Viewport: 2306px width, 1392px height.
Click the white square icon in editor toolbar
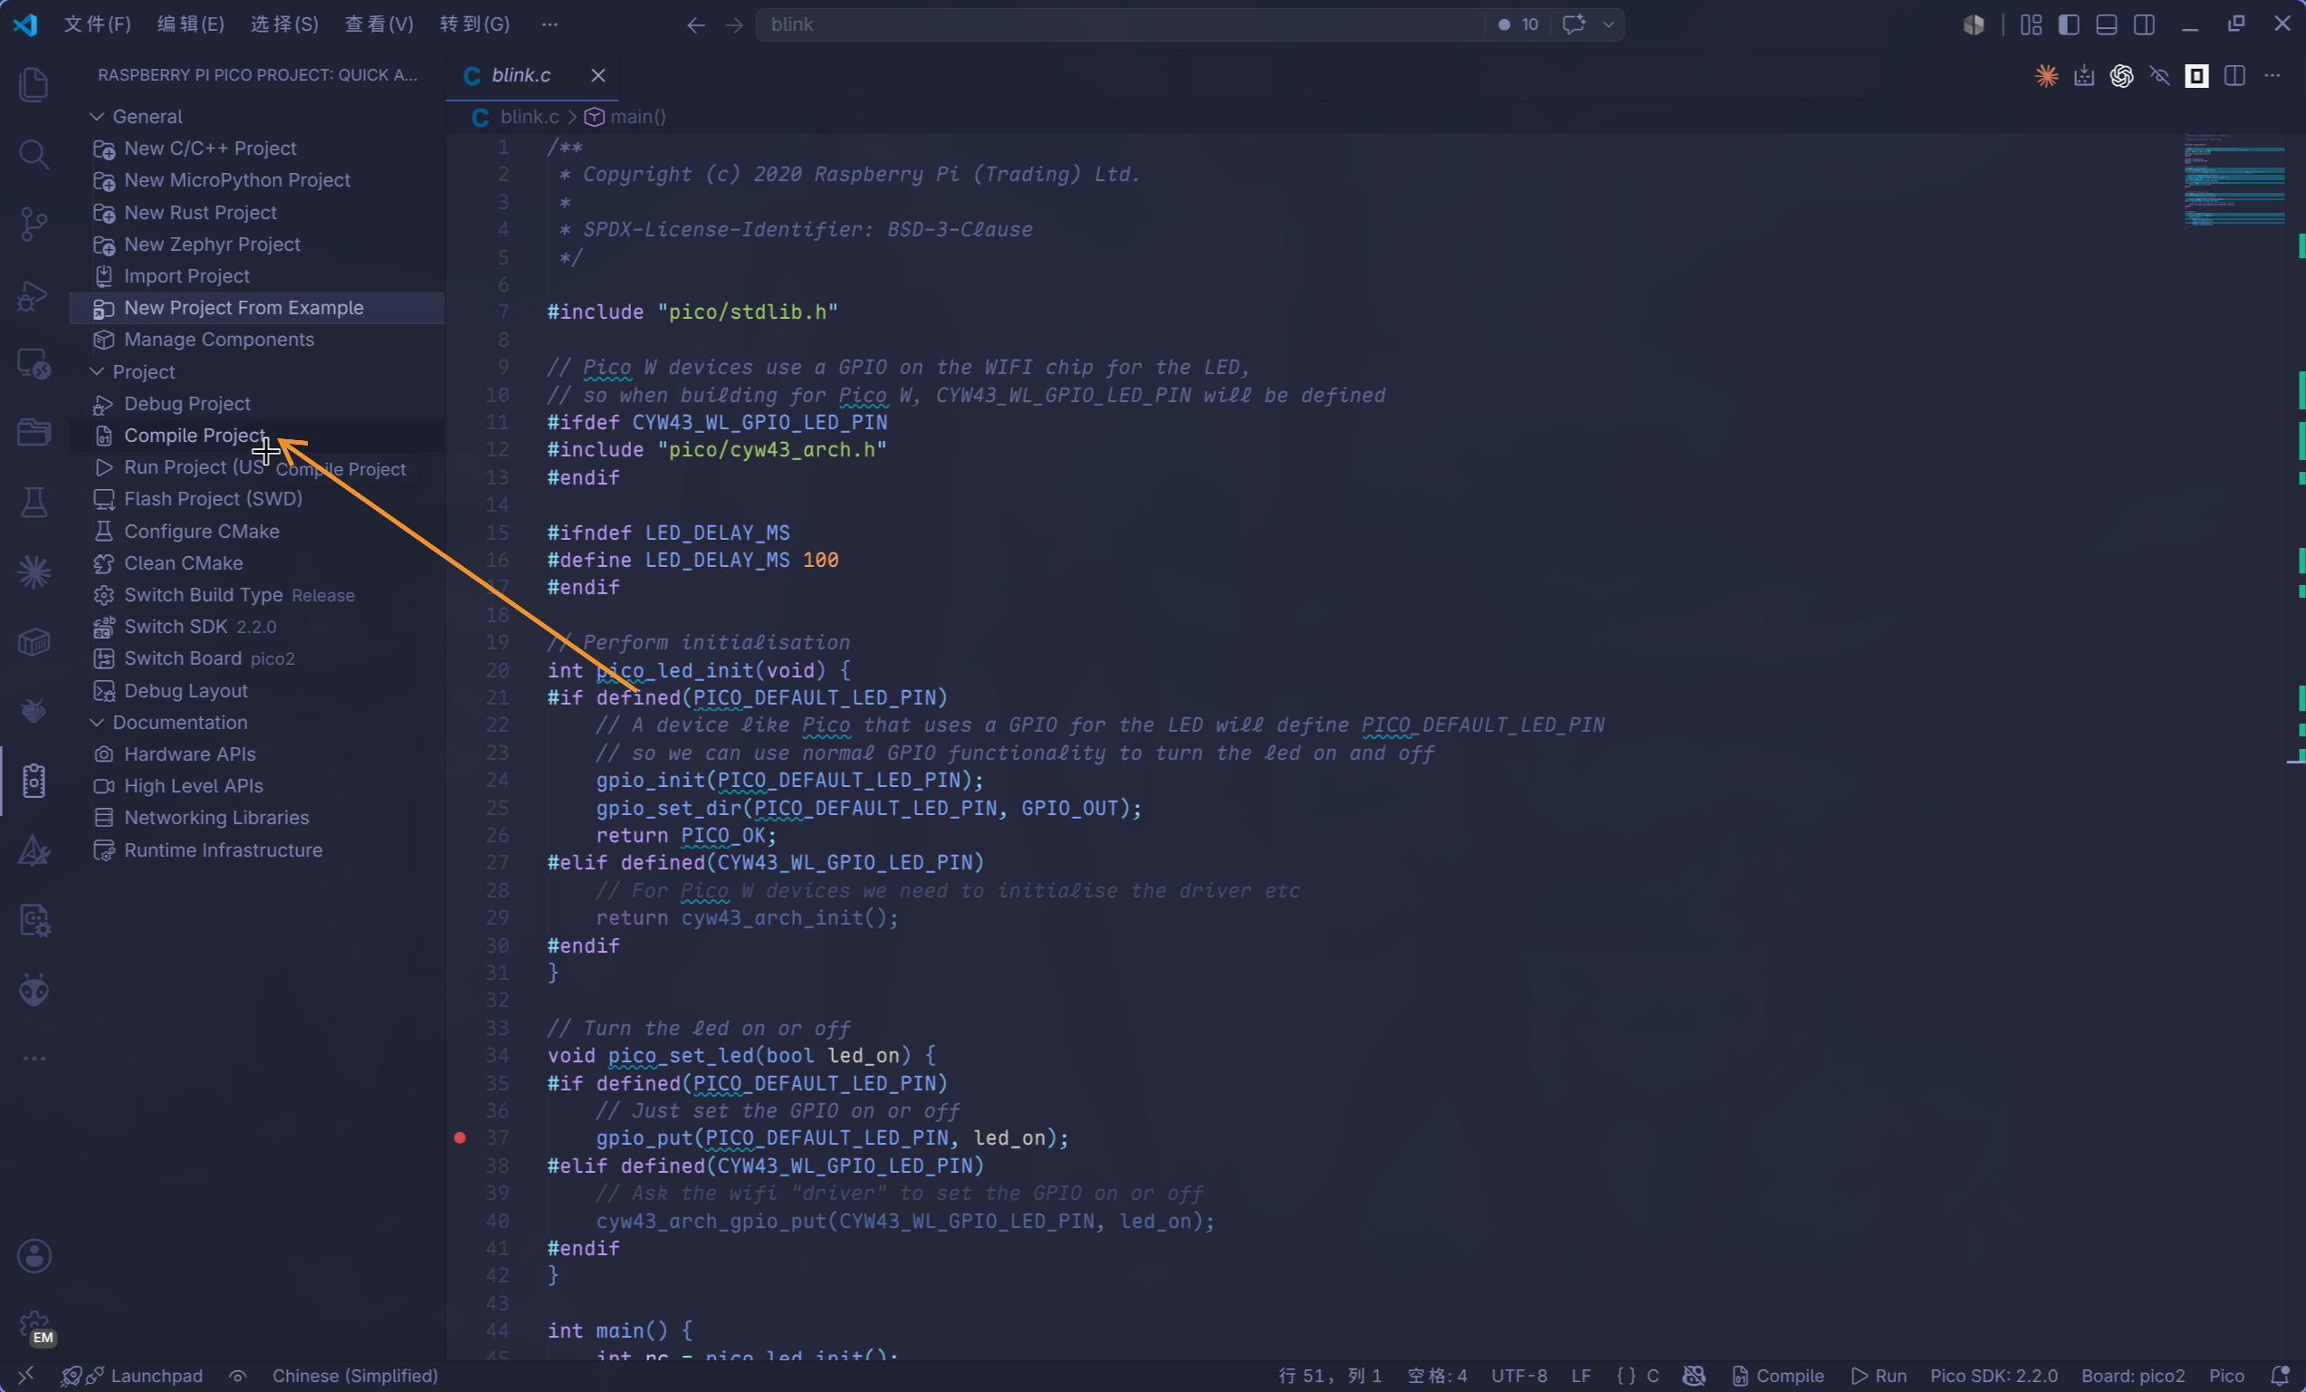(x=2196, y=76)
